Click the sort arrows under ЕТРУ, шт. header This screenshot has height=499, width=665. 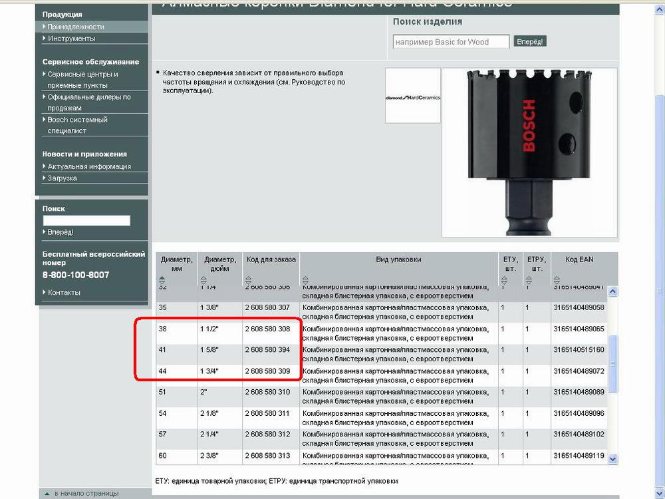pos(529,280)
